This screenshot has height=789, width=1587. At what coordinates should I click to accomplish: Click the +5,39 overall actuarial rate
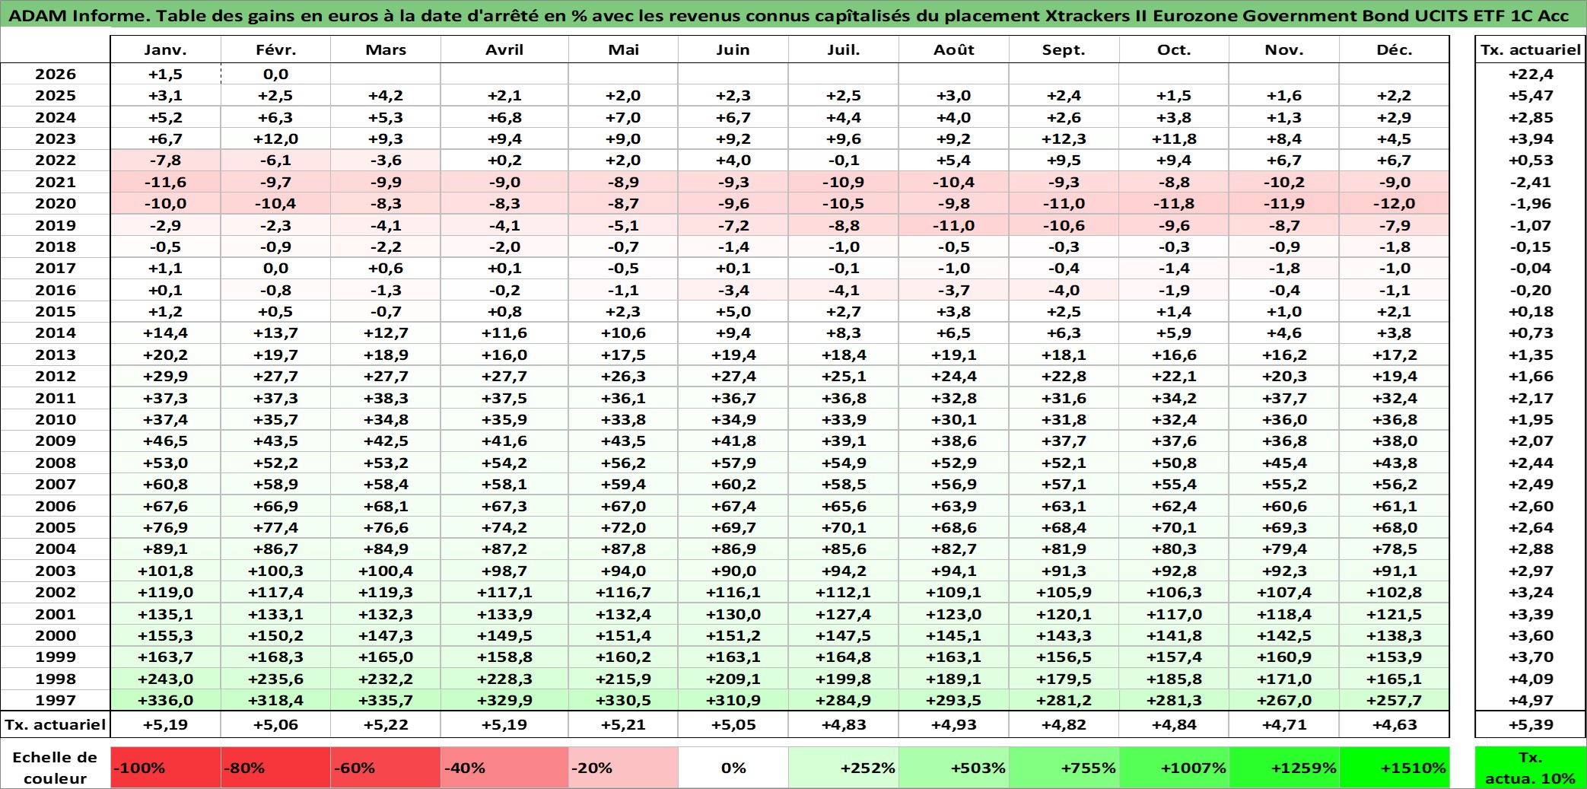1531,724
